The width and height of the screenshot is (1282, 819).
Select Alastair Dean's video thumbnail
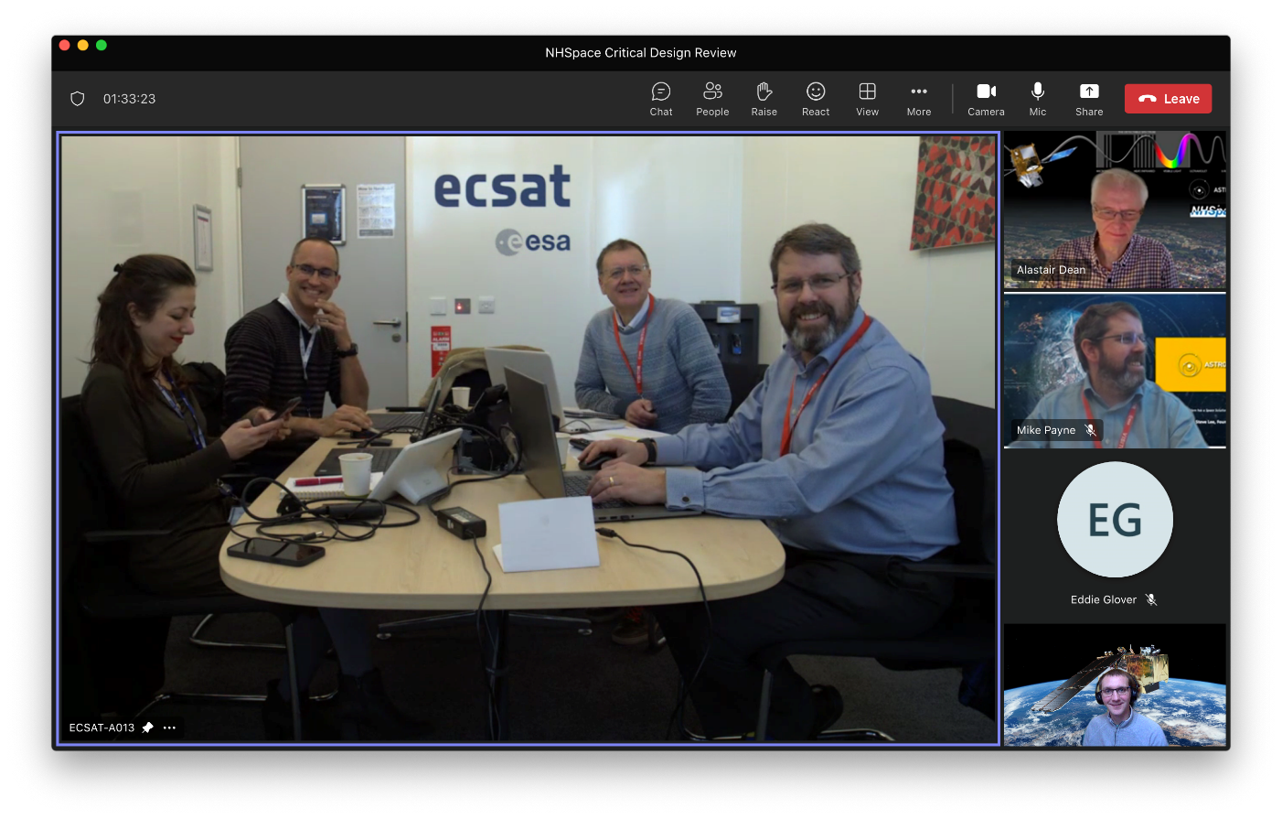pyautogui.click(x=1115, y=209)
